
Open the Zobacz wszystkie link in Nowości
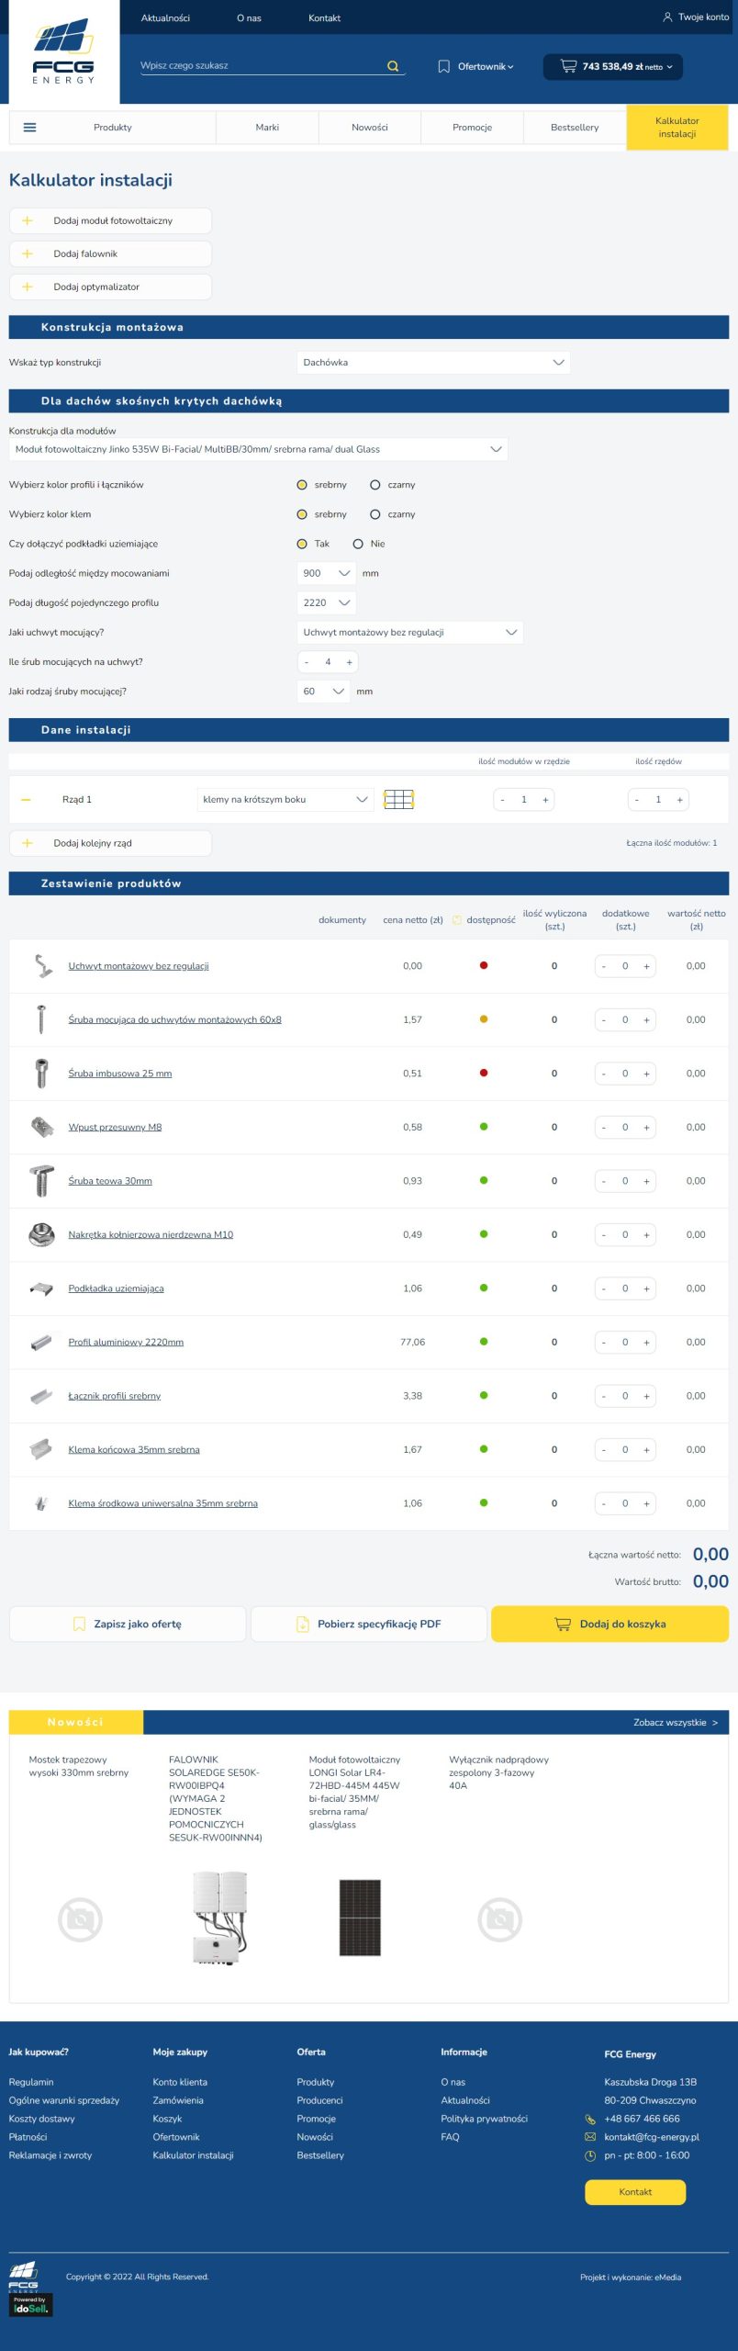point(676,1723)
